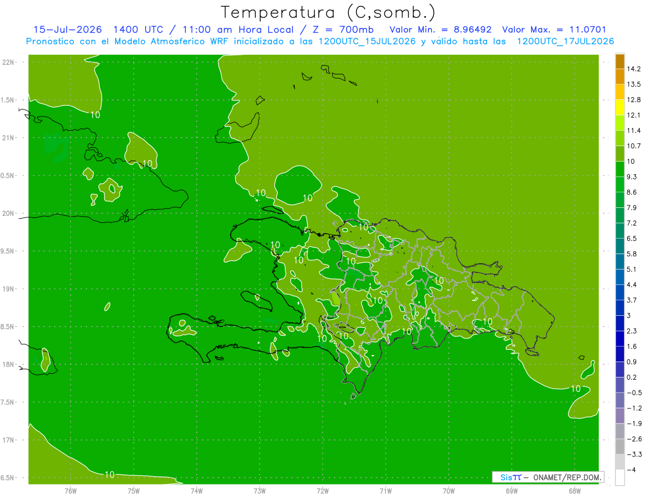The width and height of the screenshot is (645, 498).
Task: Click the colorbar label "-4"
Action: click(631, 470)
